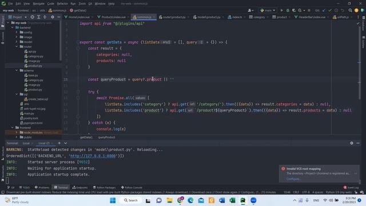Screen dimensions: 366x206
Task: Minimize terminal panel with the dash icon
Action: pos(358,143)
